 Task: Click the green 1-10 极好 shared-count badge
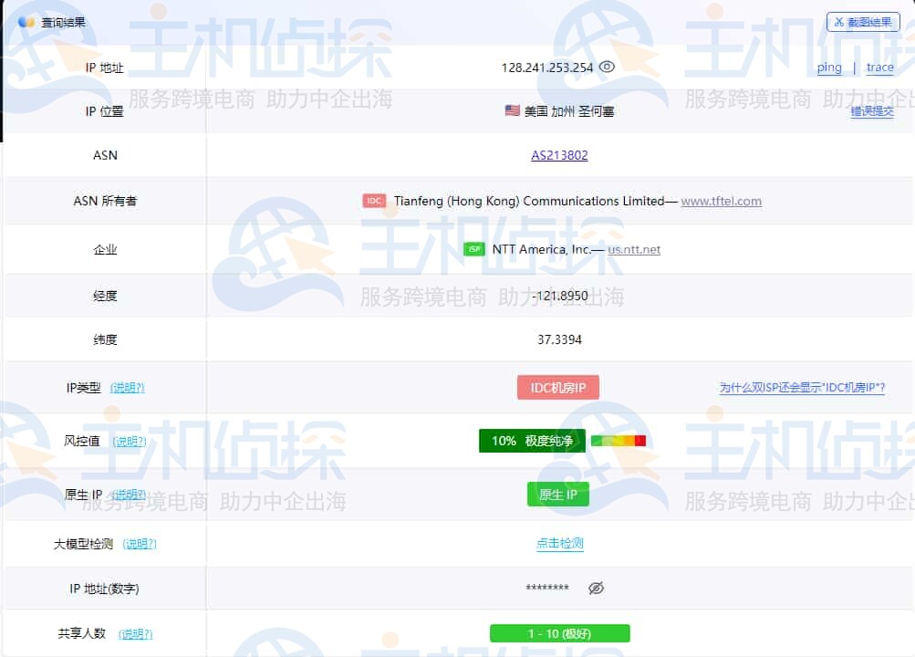tap(559, 632)
